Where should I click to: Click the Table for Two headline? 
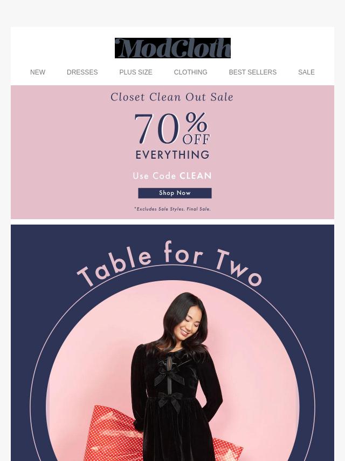tap(170, 263)
